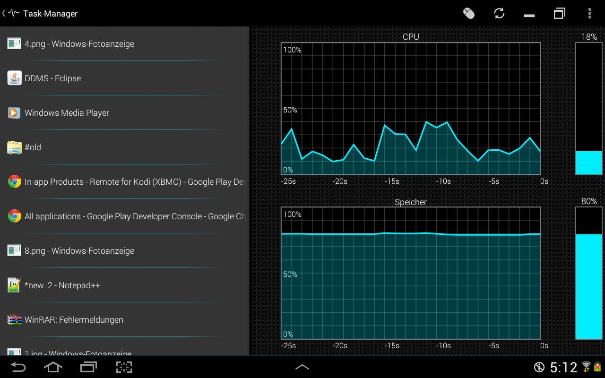The width and height of the screenshot is (605, 378).
Task: Open the recent apps button
Action: click(88, 367)
